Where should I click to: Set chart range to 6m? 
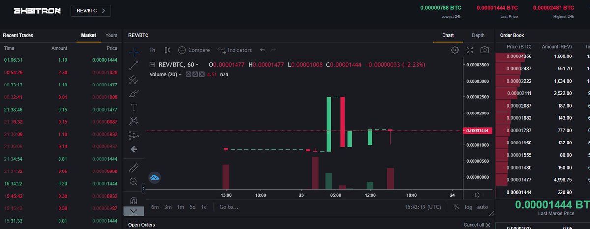[155, 207]
